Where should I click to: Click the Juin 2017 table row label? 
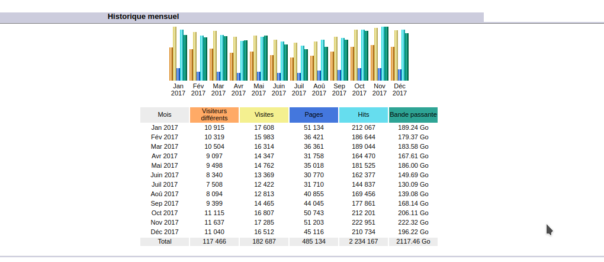(165, 175)
